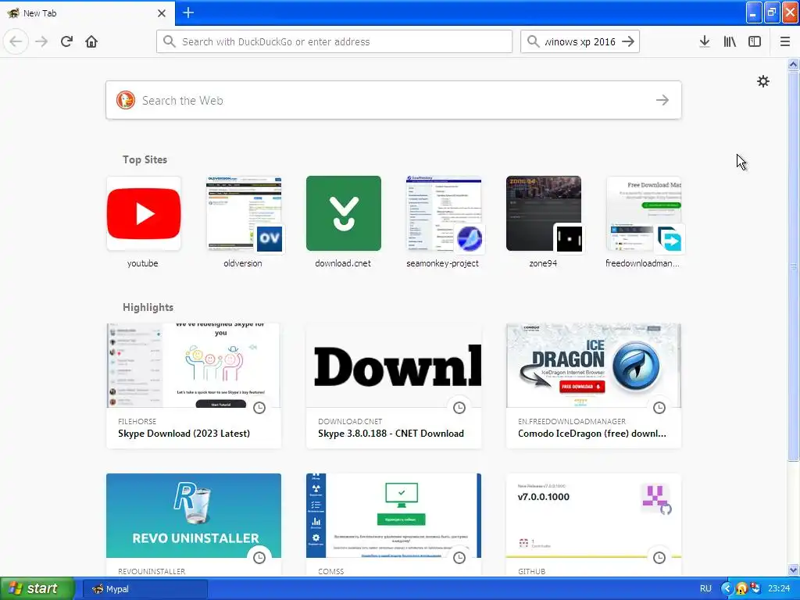Open the Library bookshelf icon
The width and height of the screenshot is (800, 600).
(730, 41)
